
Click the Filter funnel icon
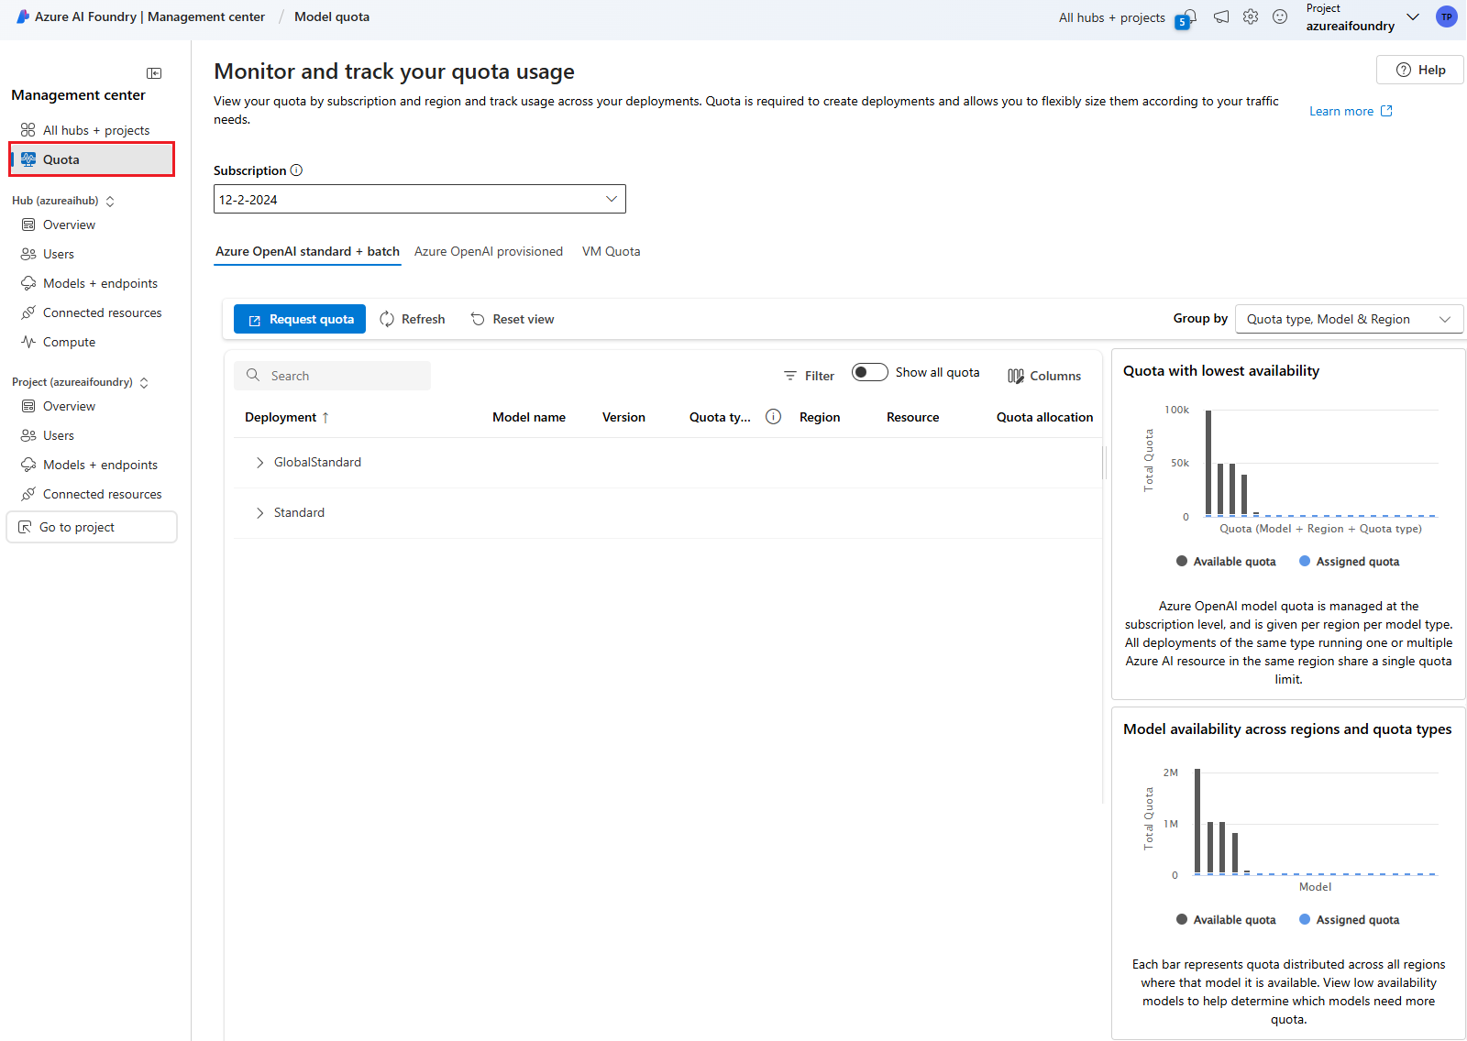click(790, 376)
